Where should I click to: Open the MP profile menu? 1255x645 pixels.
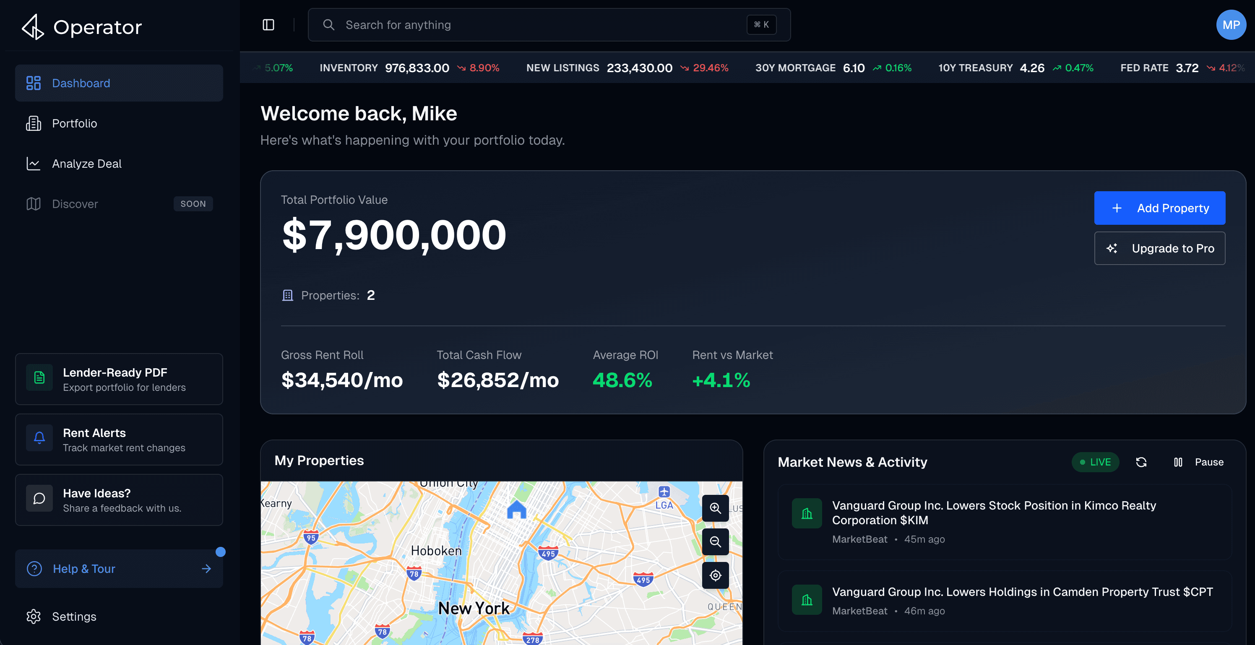(1231, 24)
